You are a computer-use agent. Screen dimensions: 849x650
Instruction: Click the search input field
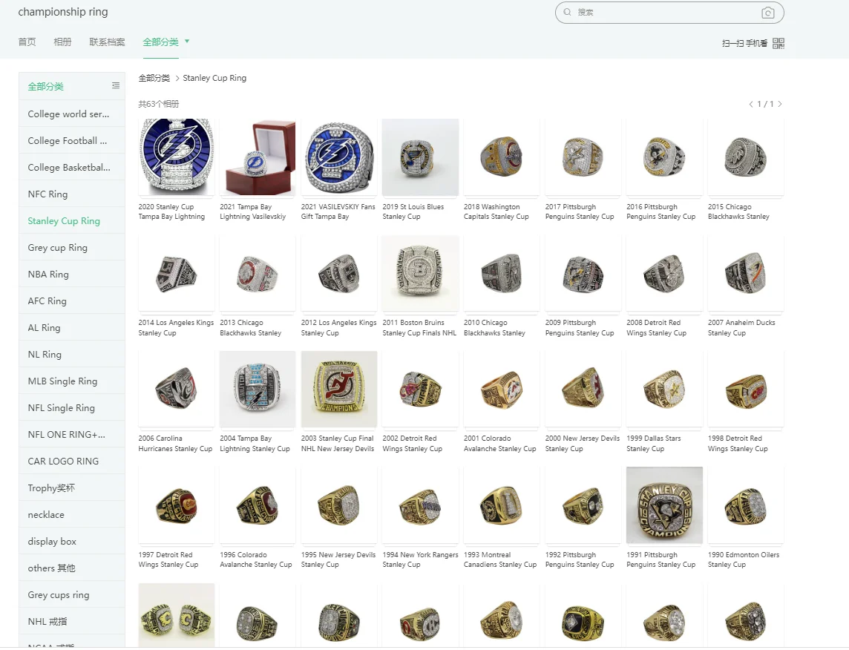coord(669,13)
